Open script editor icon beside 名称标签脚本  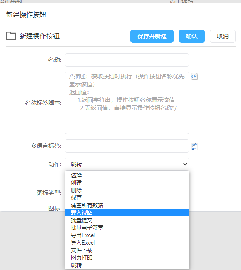pyautogui.click(x=194, y=76)
